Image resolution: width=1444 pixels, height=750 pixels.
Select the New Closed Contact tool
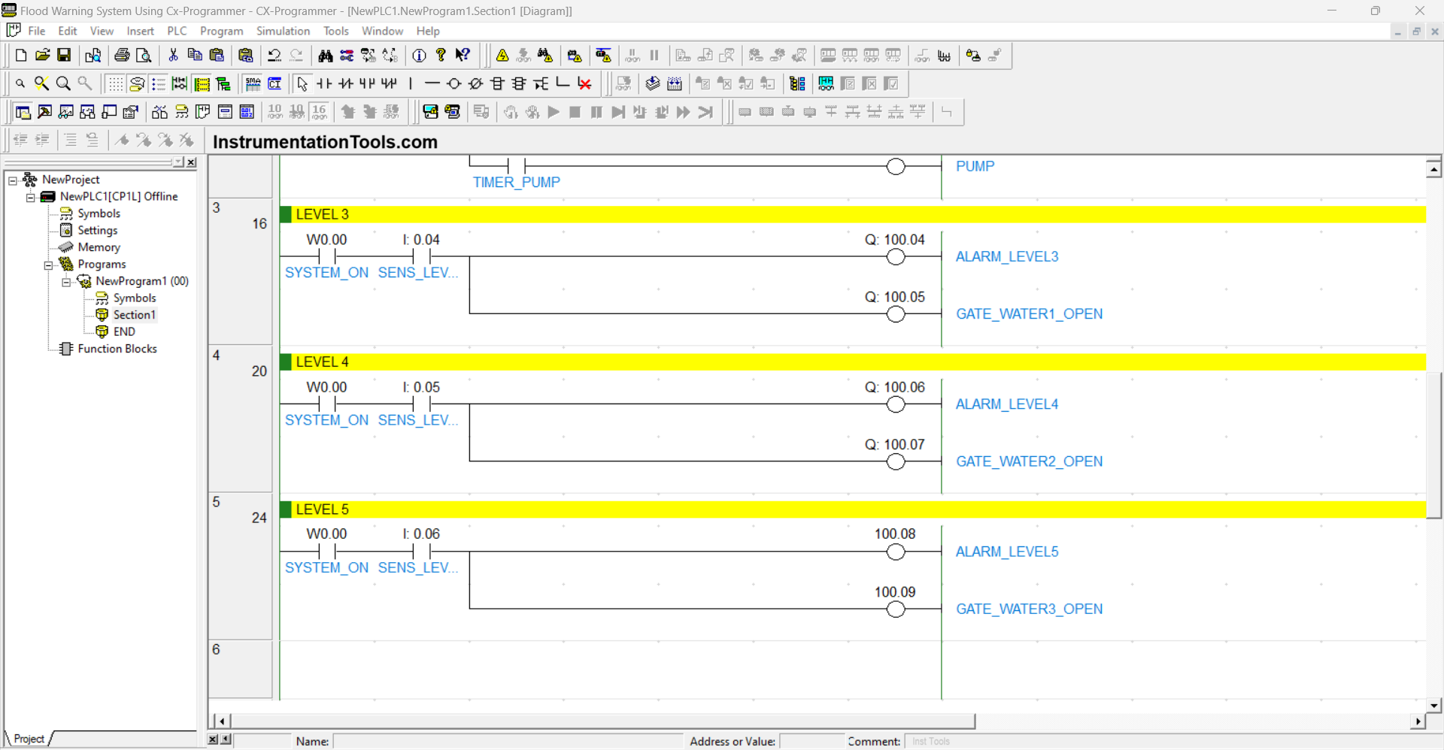[346, 83]
